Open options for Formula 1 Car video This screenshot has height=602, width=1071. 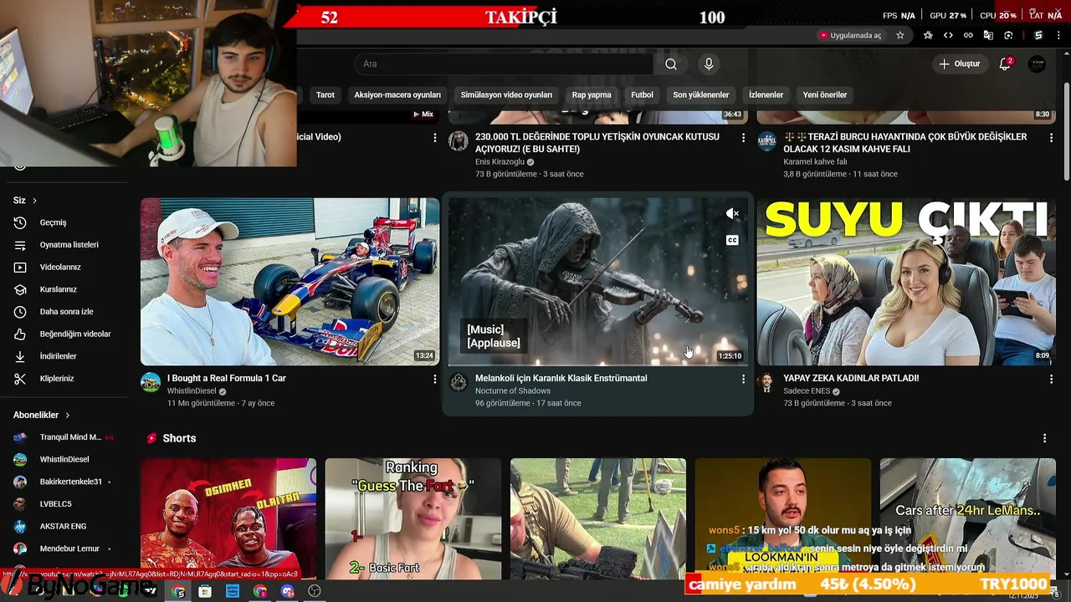pos(434,379)
